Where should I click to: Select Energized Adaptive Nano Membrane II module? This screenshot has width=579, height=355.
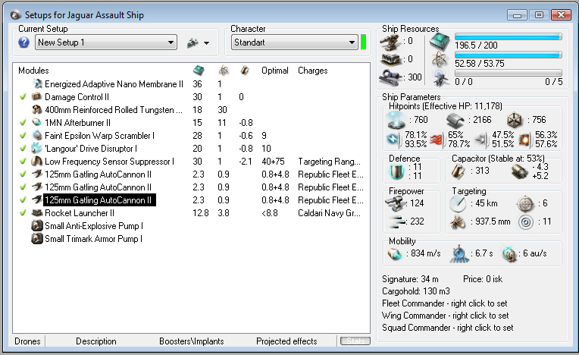pos(114,84)
